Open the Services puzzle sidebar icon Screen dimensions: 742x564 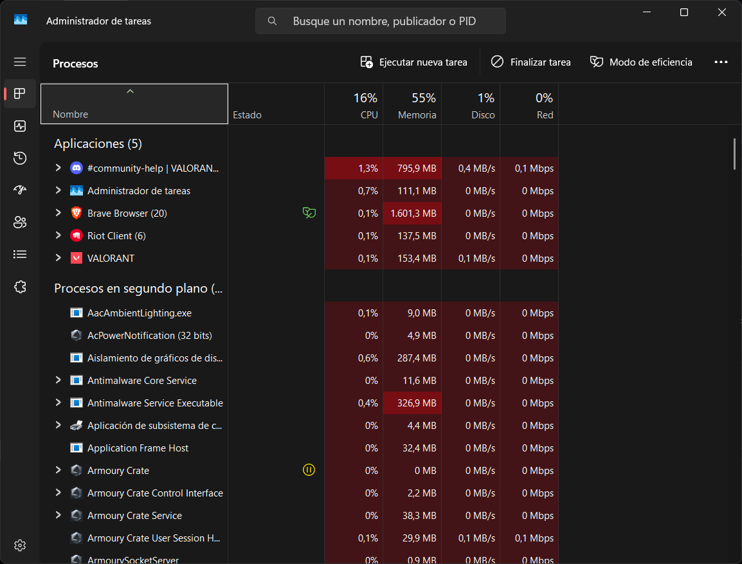point(20,287)
